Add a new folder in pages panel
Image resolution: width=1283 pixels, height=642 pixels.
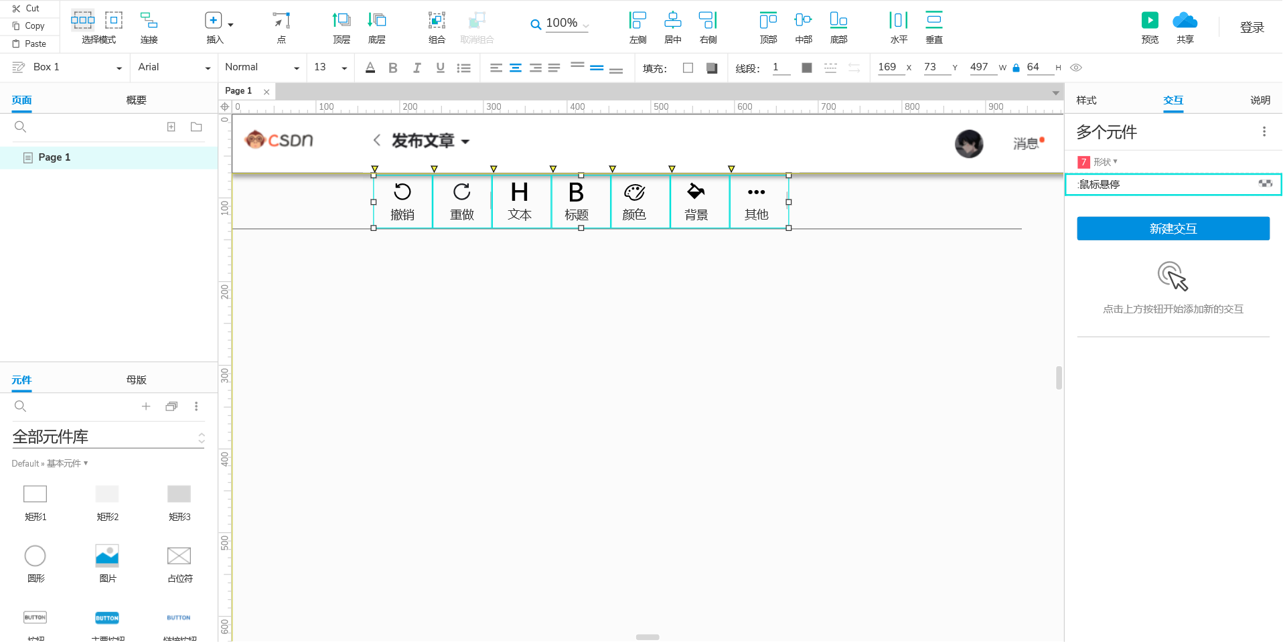[x=196, y=127]
